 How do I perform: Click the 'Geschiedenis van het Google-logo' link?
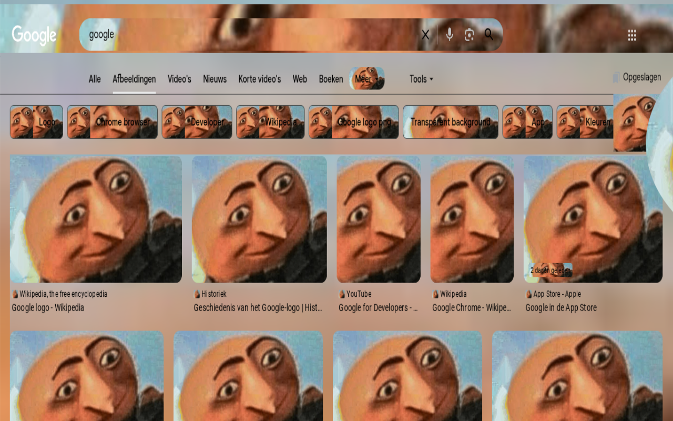tap(258, 308)
